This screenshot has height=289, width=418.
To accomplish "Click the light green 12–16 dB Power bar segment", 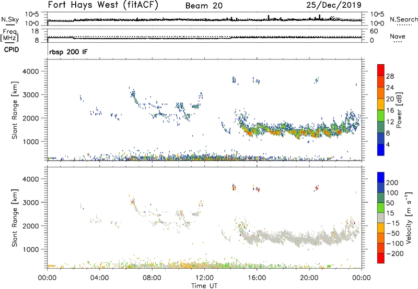I will (x=381, y=115).
